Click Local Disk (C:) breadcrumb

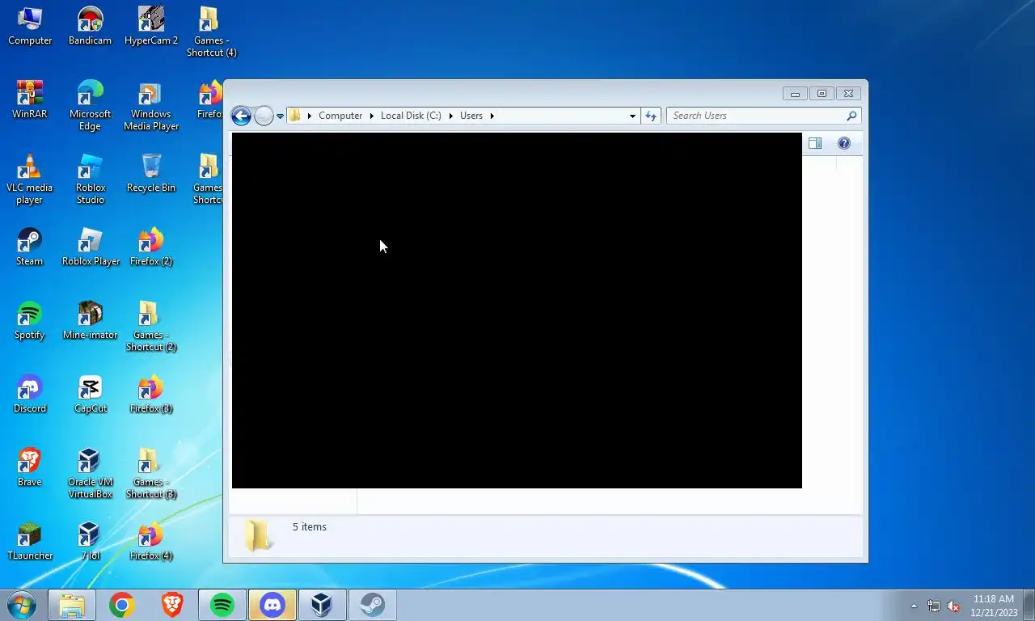pos(411,116)
